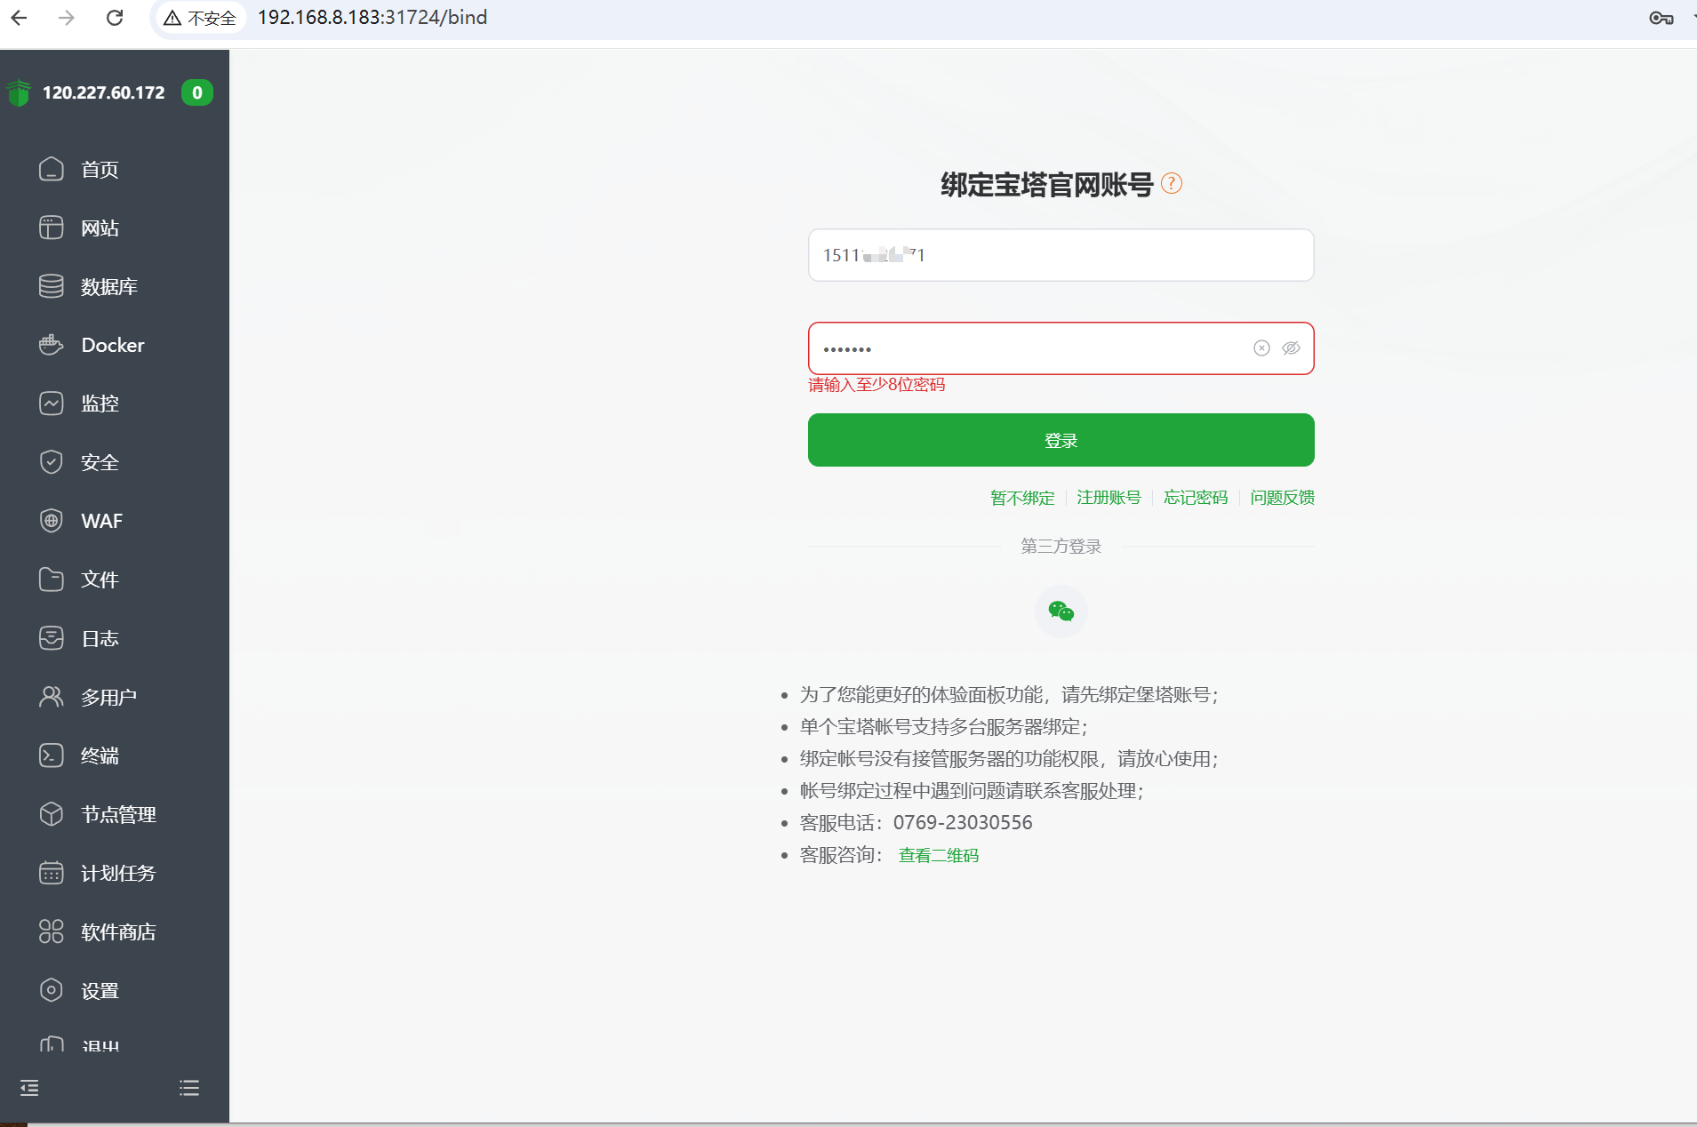Collapse the sidebar with the bottom-left icon
The width and height of the screenshot is (1697, 1127).
(x=29, y=1088)
